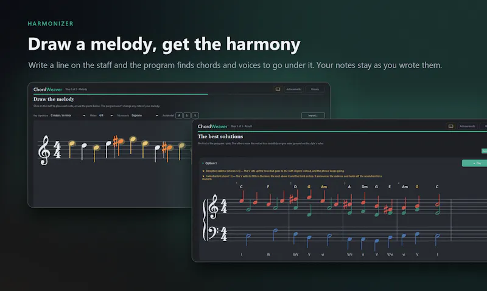Click the V/vi roman numeral
This screenshot has height=291, width=487.
(x=390, y=255)
